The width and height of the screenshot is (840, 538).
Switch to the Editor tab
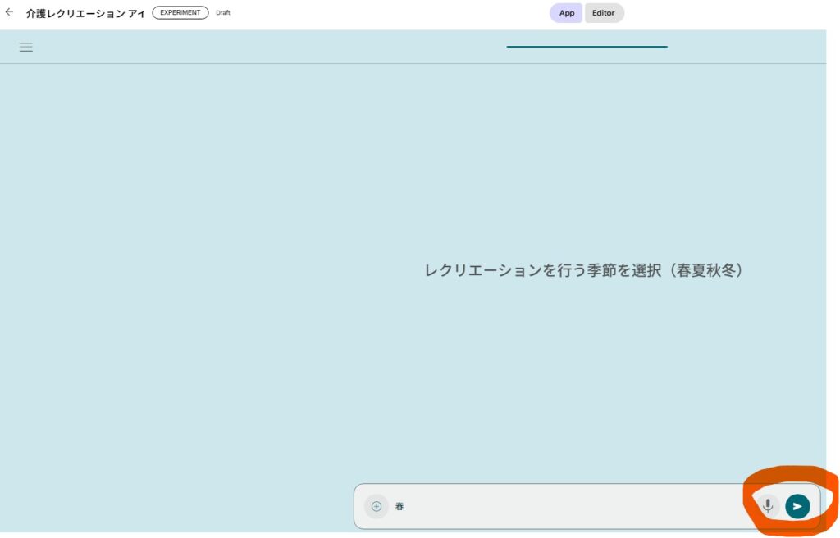[604, 13]
